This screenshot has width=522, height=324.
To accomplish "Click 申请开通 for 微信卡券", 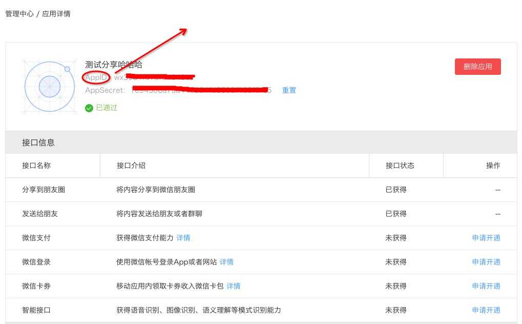I will tap(486, 286).
